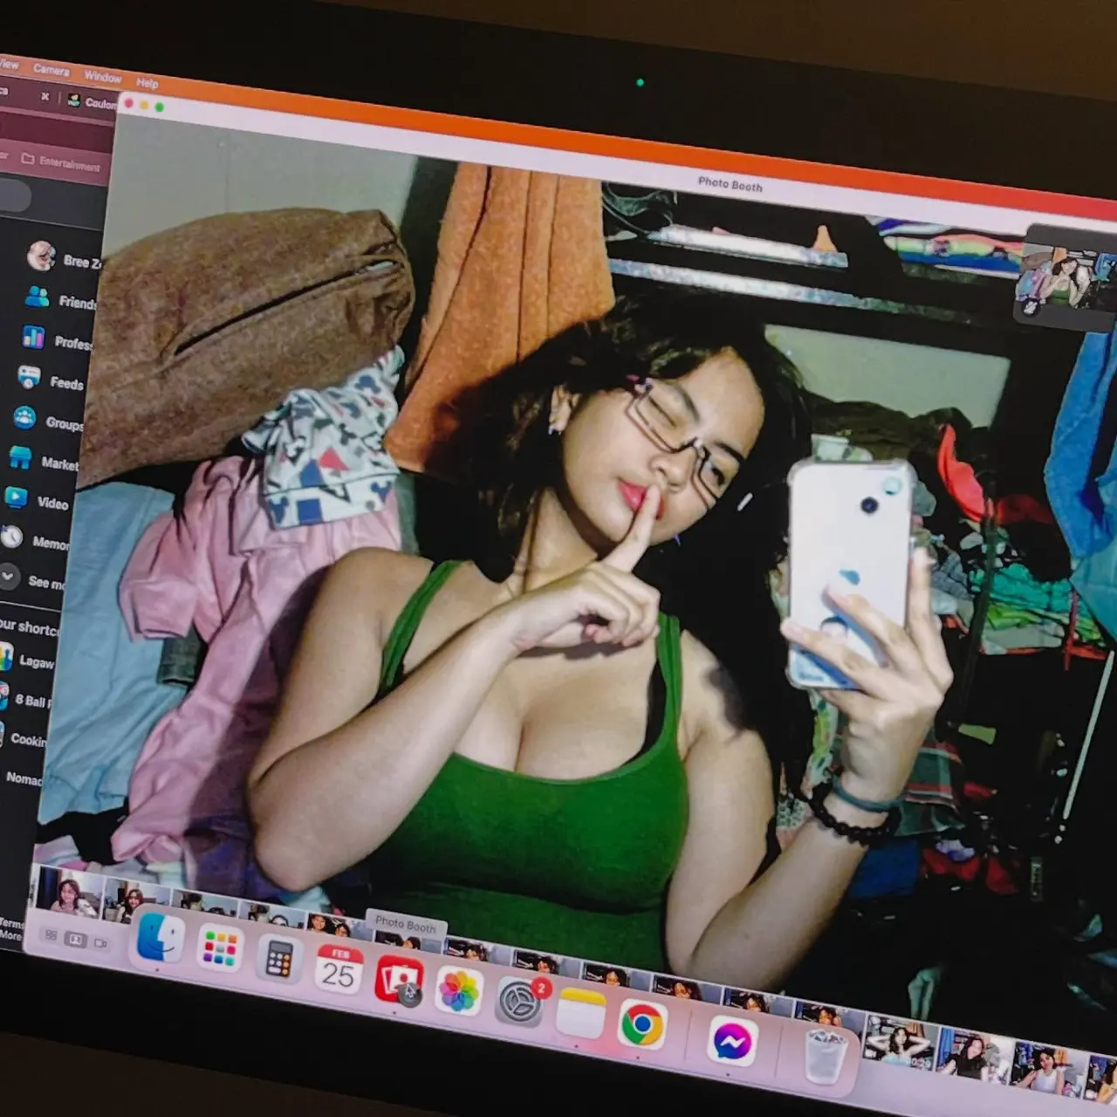Open the Window menu in menu bar

pos(103,77)
